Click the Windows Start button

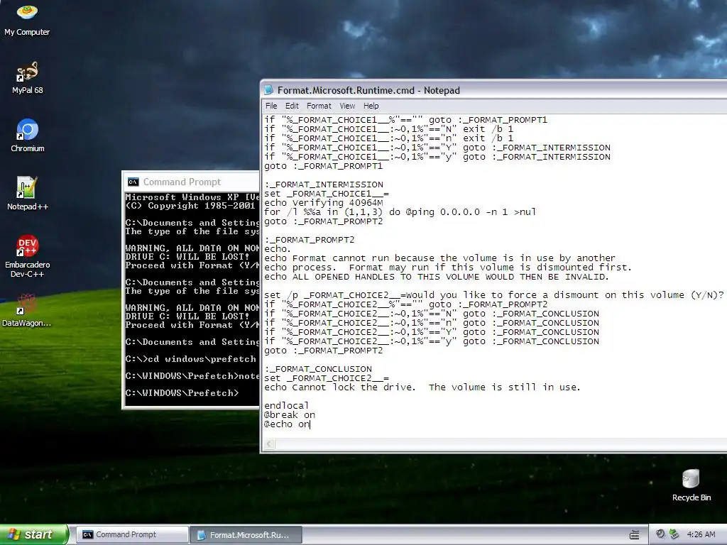click(34, 534)
